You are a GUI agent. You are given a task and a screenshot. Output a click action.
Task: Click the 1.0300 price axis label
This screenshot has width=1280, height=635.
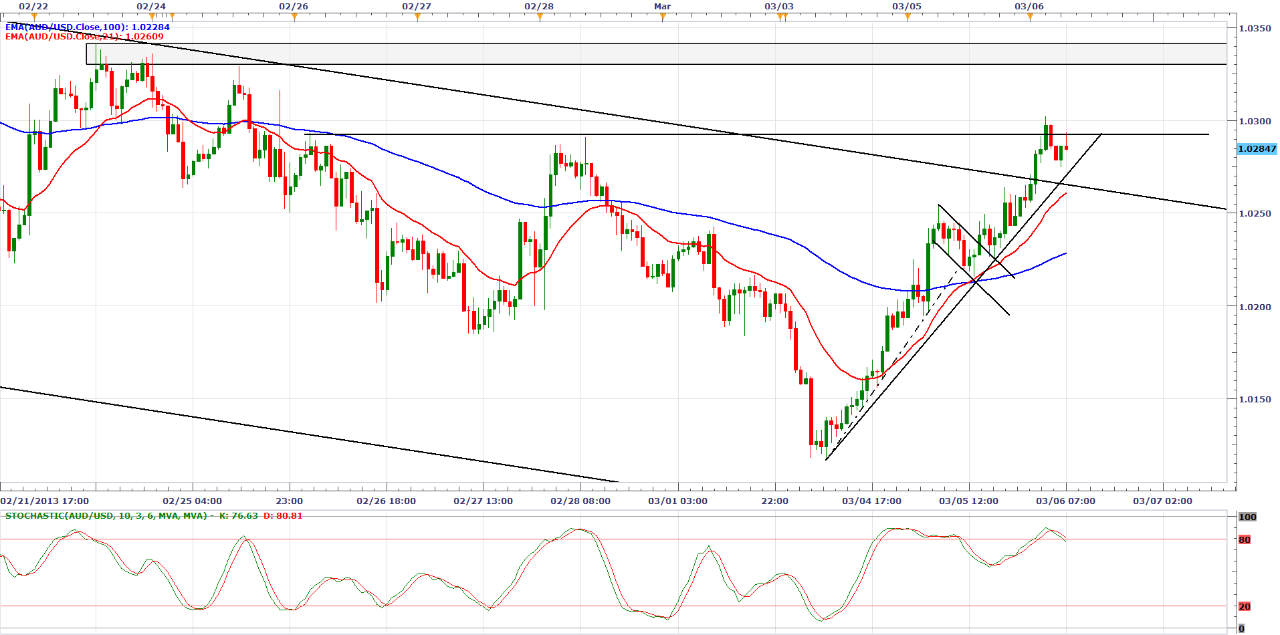(1255, 122)
